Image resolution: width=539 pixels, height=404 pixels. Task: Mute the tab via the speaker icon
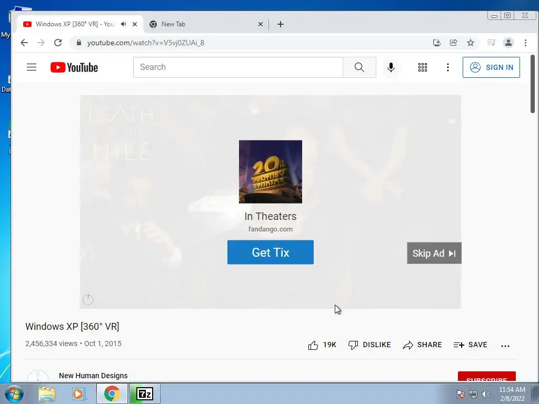[x=123, y=24]
